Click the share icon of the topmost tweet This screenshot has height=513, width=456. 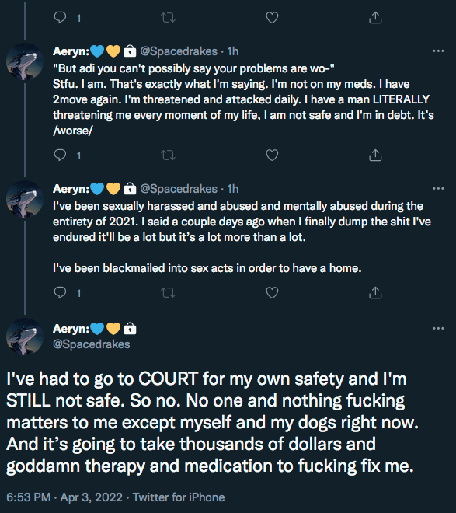point(375,17)
